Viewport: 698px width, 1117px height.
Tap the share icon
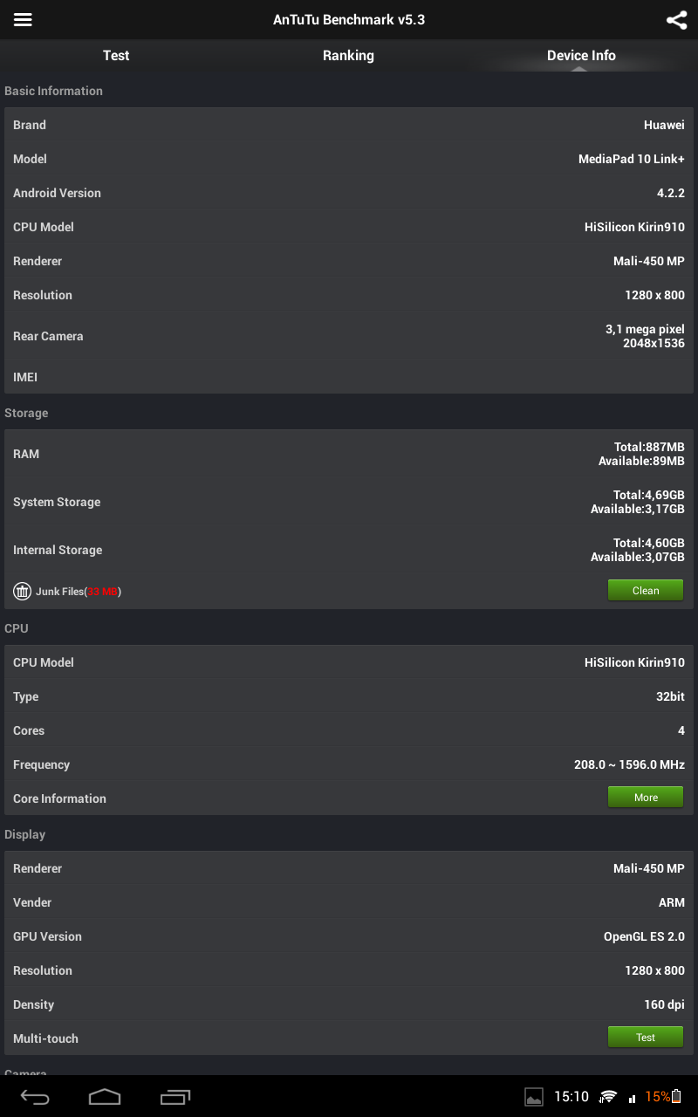[676, 20]
